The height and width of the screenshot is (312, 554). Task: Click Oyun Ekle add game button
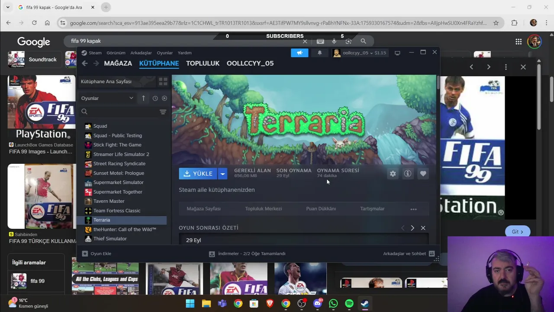[97, 253]
